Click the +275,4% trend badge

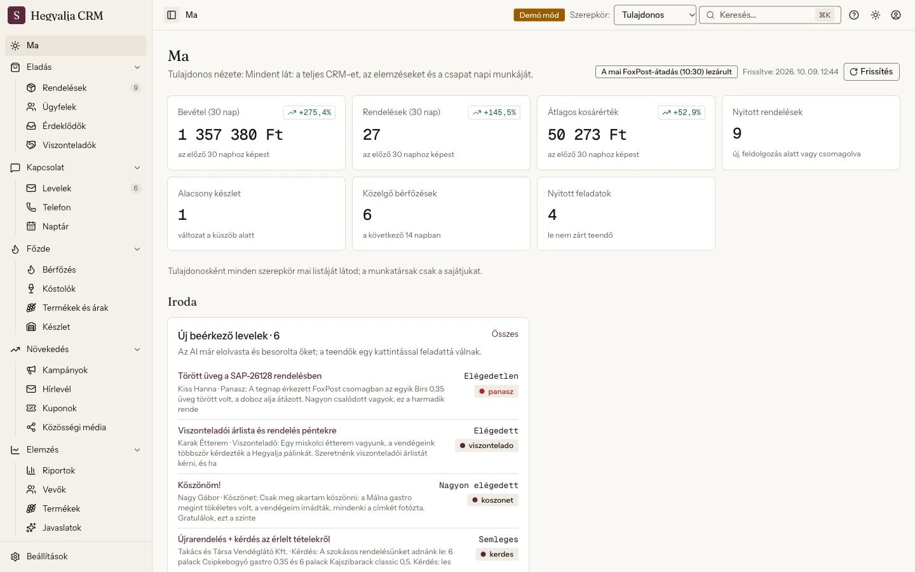coord(309,112)
